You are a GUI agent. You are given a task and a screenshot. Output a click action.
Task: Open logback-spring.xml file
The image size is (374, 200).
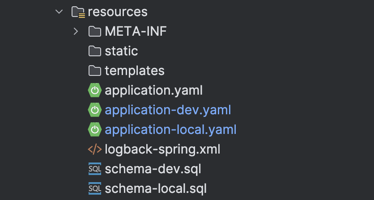click(162, 149)
